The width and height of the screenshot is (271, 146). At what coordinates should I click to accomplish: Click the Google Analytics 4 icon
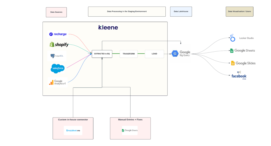click(51, 82)
